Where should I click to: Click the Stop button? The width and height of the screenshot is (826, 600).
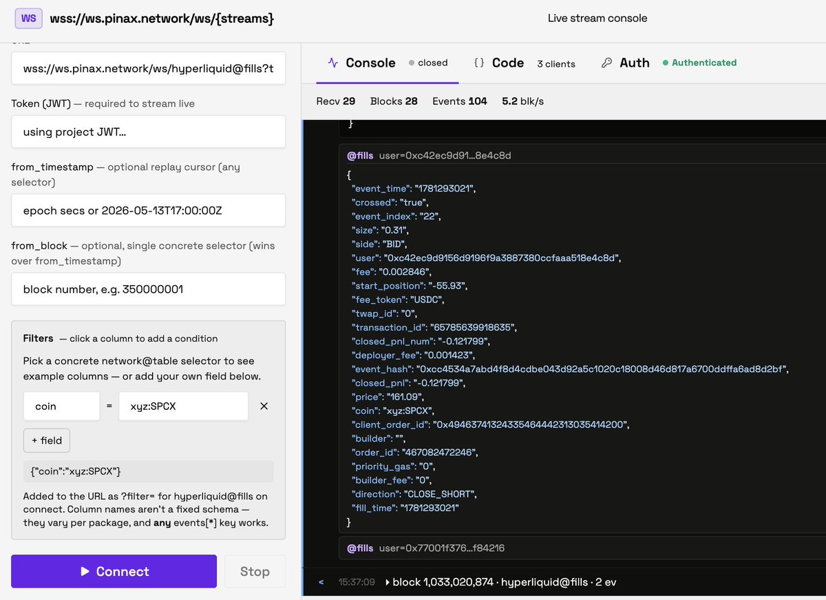(255, 571)
